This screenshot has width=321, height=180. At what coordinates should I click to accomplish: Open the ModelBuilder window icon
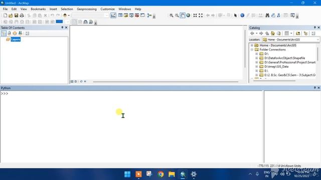pyautogui.click(x=149, y=15)
